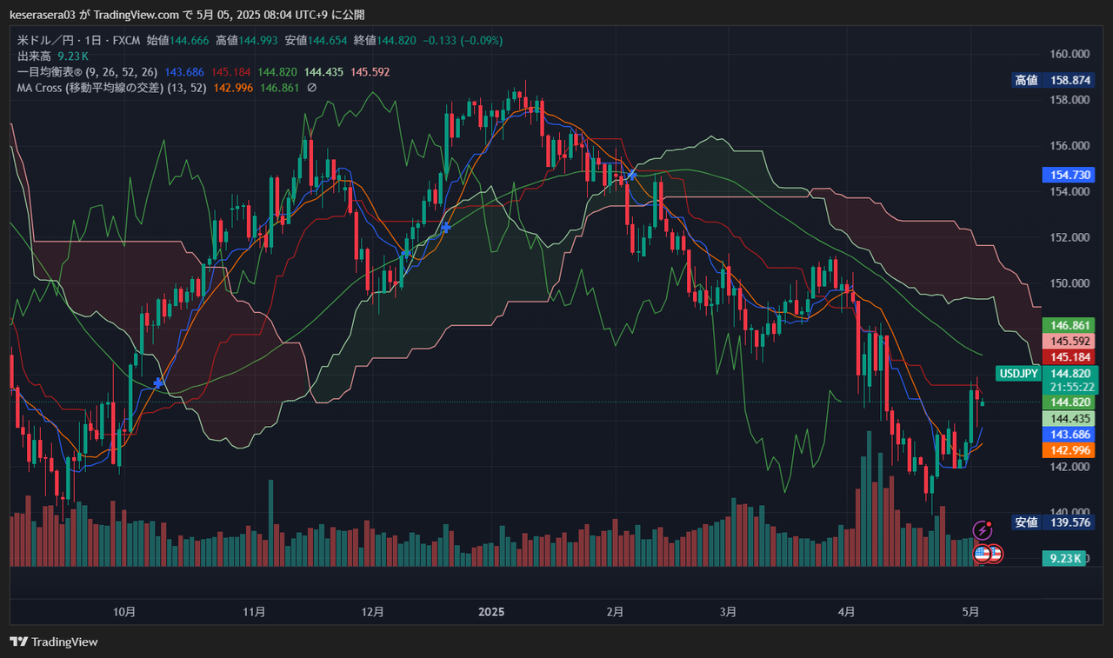
Task: Click the 2月 label on time axis
Action: coord(616,612)
